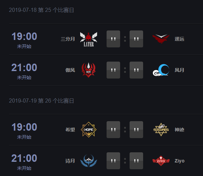Click the Ziyo team name text
Image resolution: width=203 pixels, height=176 pixels.
180,161
